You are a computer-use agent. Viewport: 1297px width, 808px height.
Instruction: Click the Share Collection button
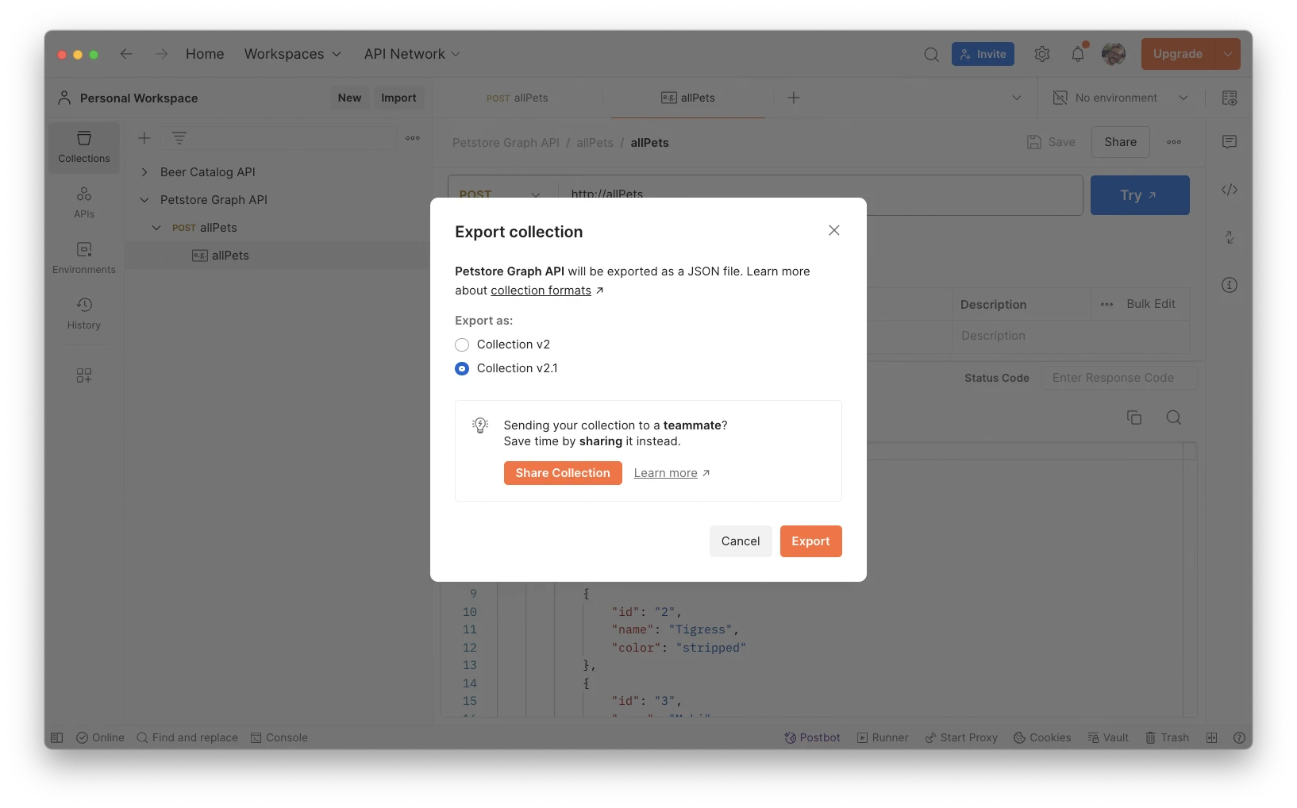click(x=563, y=473)
